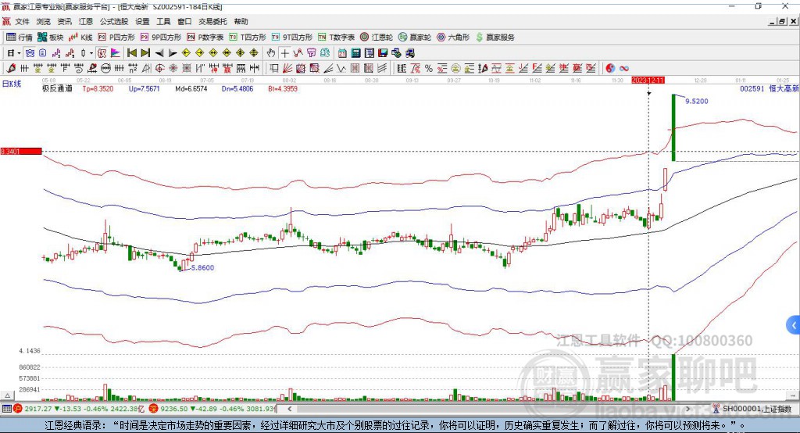
Task: Open the 文件 menu
Action: tap(23, 21)
